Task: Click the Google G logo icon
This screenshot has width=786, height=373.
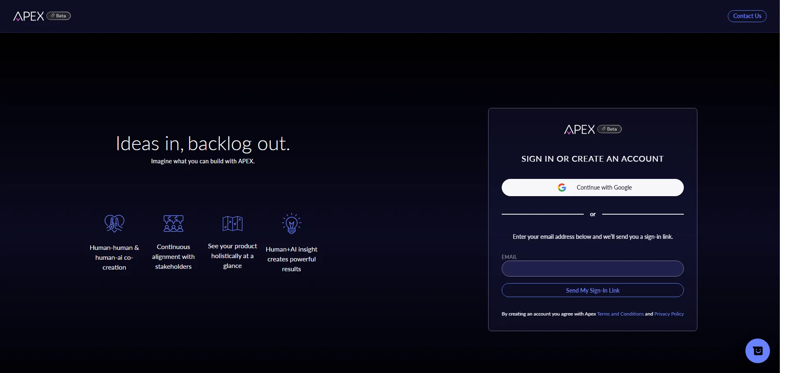Action: point(562,188)
